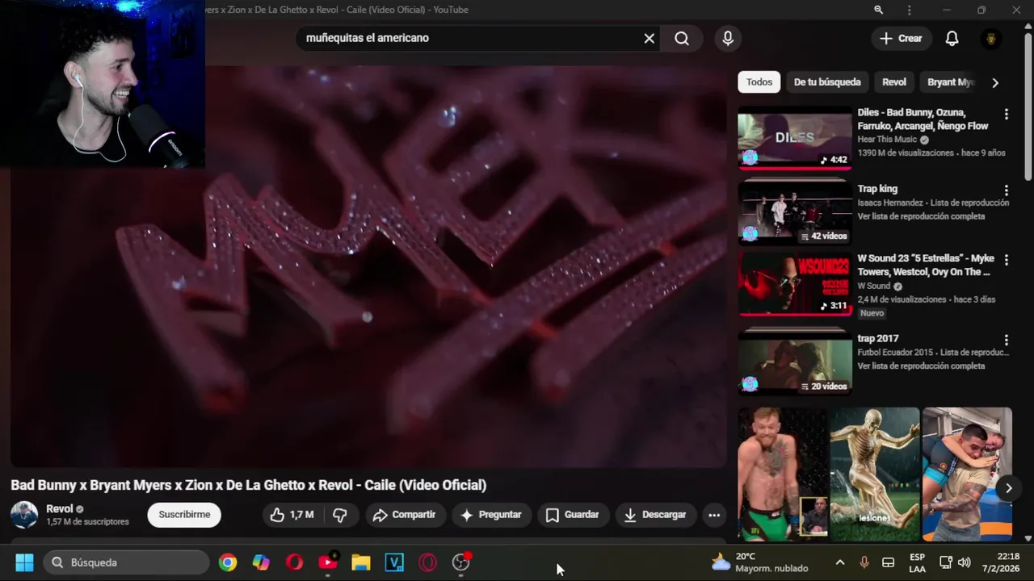This screenshot has width=1034, height=581.
Task: Clear the search box with the X icon
Action: coord(649,38)
